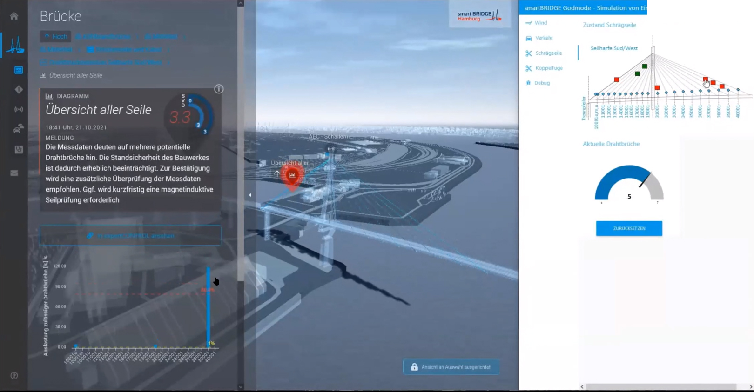Toggle lower green square left of pylon
The height and width of the screenshot is (392, 754).
638,74
